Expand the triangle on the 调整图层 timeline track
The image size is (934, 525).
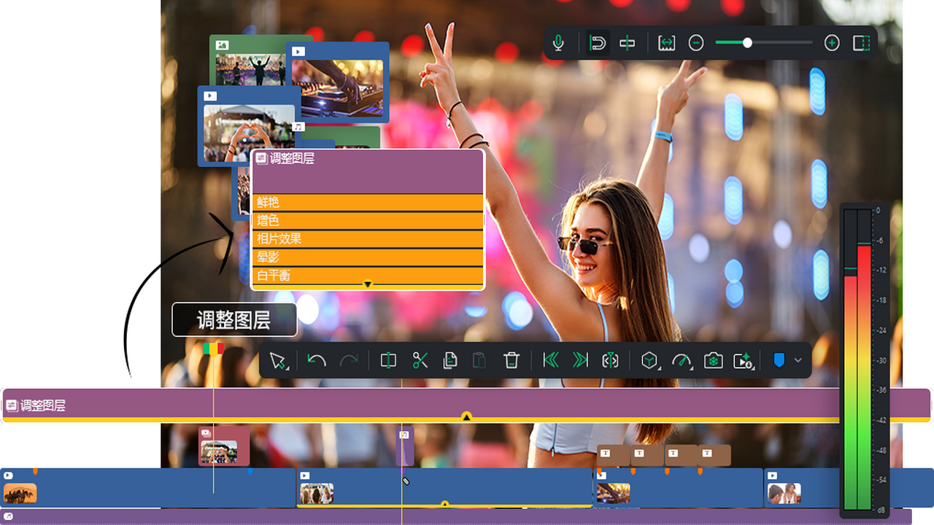pos(466,417)
